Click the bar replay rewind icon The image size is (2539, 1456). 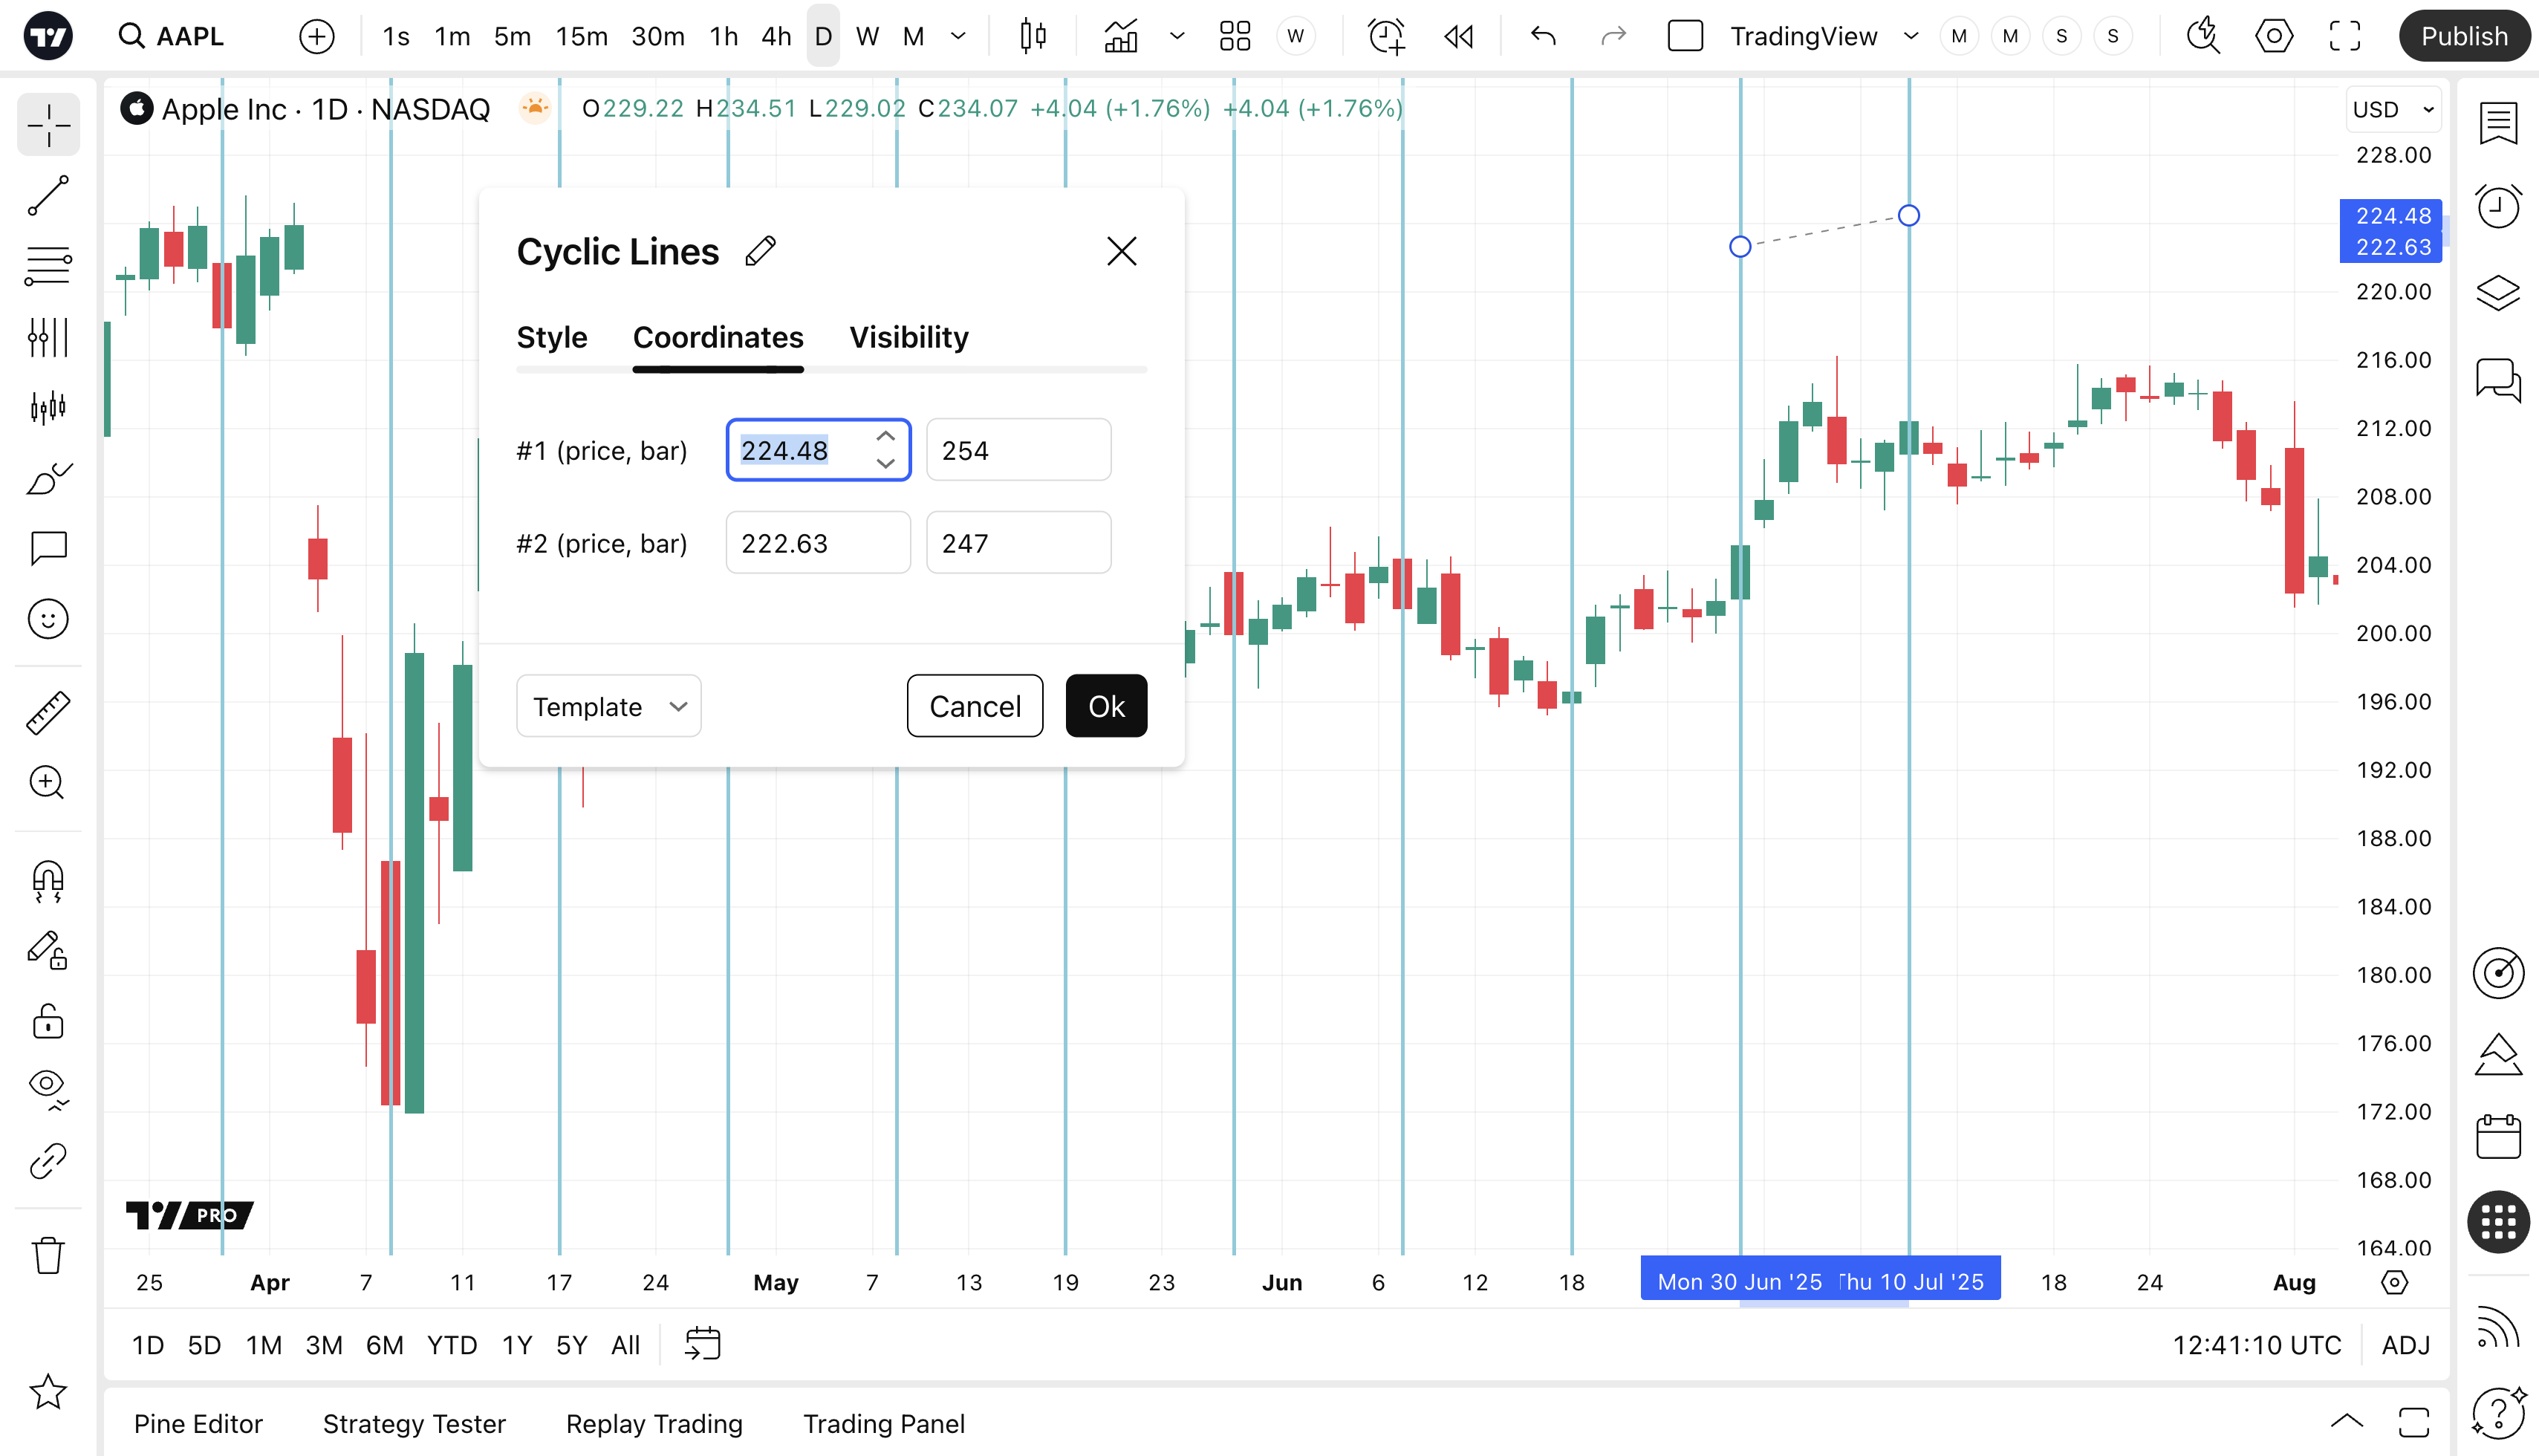click(1459, 37)
